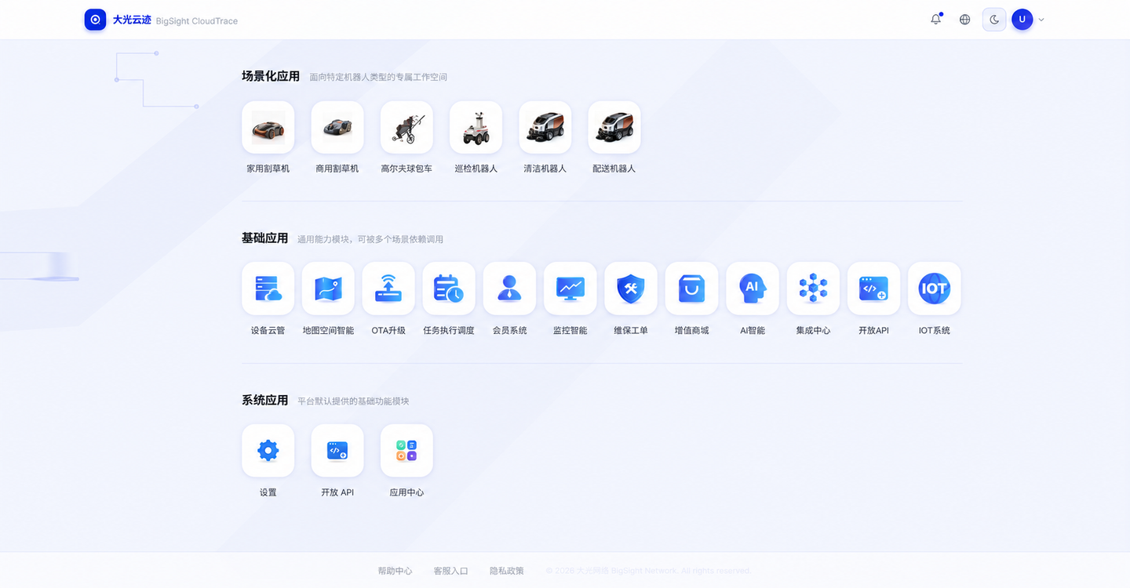1130x588 pixels.
Task: Open the OTA升级 module
Action: click(388, 289)
